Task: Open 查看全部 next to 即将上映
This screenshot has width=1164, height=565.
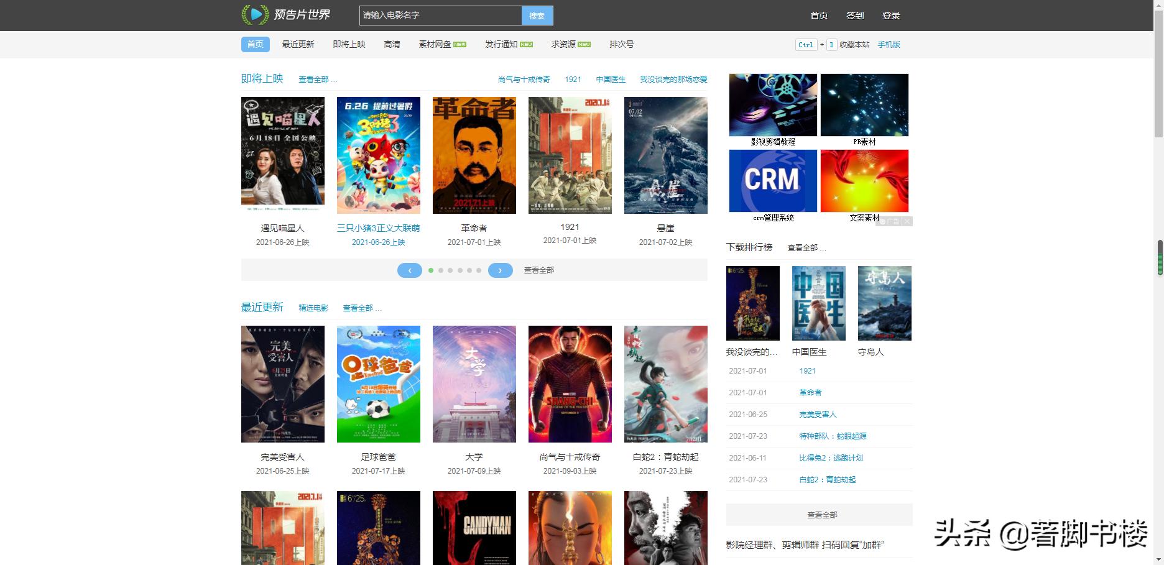Action: click(314, 80)
